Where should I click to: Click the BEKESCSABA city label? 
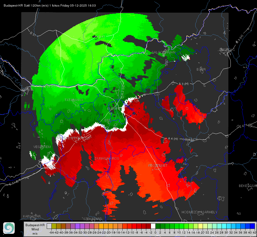pyautogui.click(x=248, y=186)
